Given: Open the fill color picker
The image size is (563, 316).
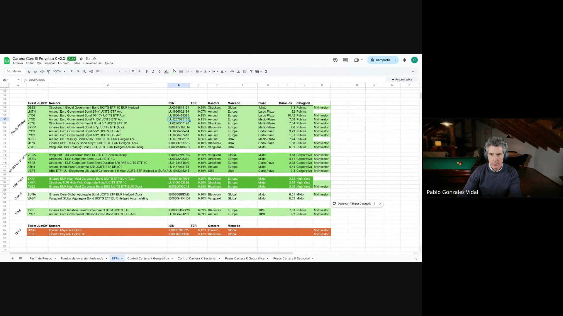Looking at the screenshot, I should (174, 71).
